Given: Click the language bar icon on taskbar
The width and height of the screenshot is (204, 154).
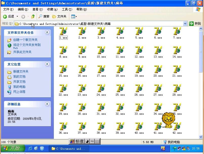Looking at the screenshot, I should point(163,148).
